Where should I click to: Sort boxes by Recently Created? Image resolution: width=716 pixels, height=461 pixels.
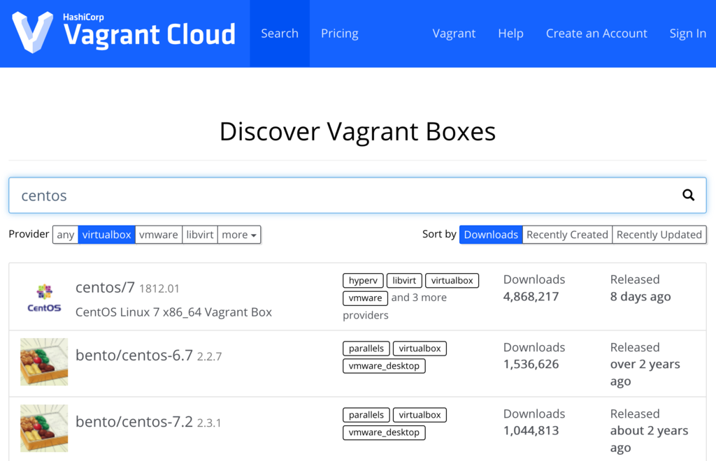click(x=566, y=234)
